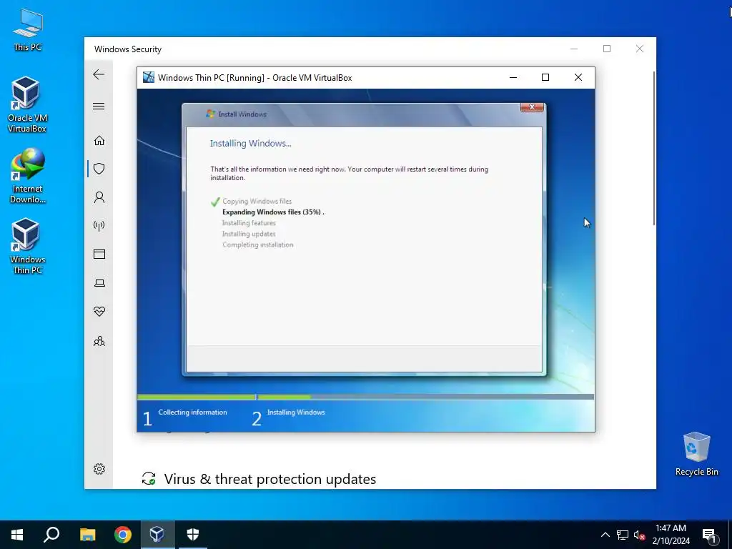
Task: Go back in Windows Security
Action: click(x=99, y=74)
